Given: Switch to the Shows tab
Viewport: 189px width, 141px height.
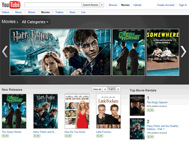Looking at the screenshot, I should tap(32, 12).
